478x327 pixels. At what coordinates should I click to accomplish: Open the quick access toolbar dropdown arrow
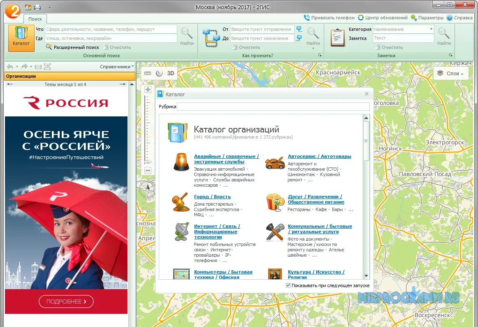[49, 7]
